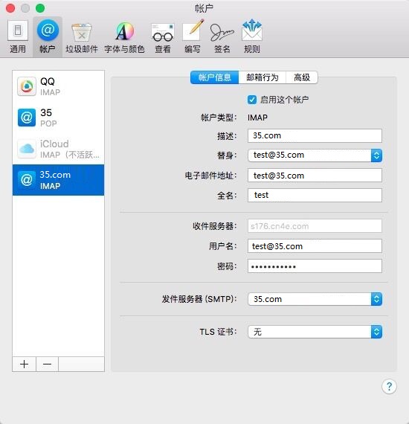Click the 密码 password field

click(x=315, y=266)
